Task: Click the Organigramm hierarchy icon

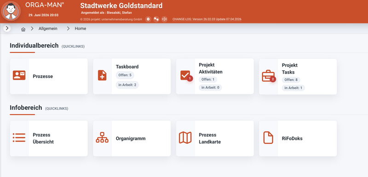Action: point(102,137)
